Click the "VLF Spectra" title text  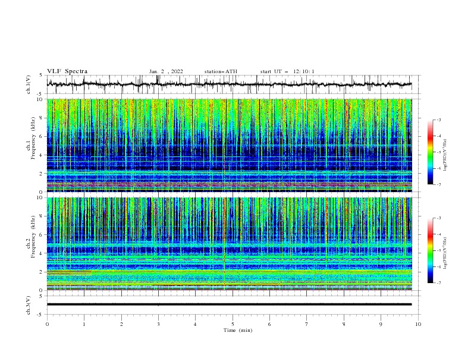click(x=67, y=71)
